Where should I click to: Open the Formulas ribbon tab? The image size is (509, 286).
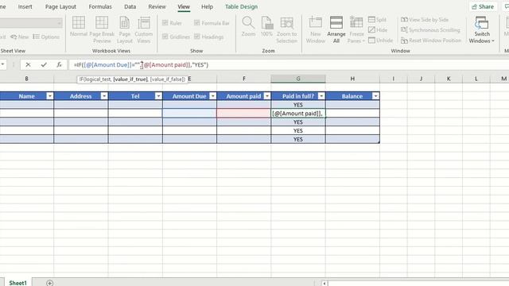tap(100, 6)
